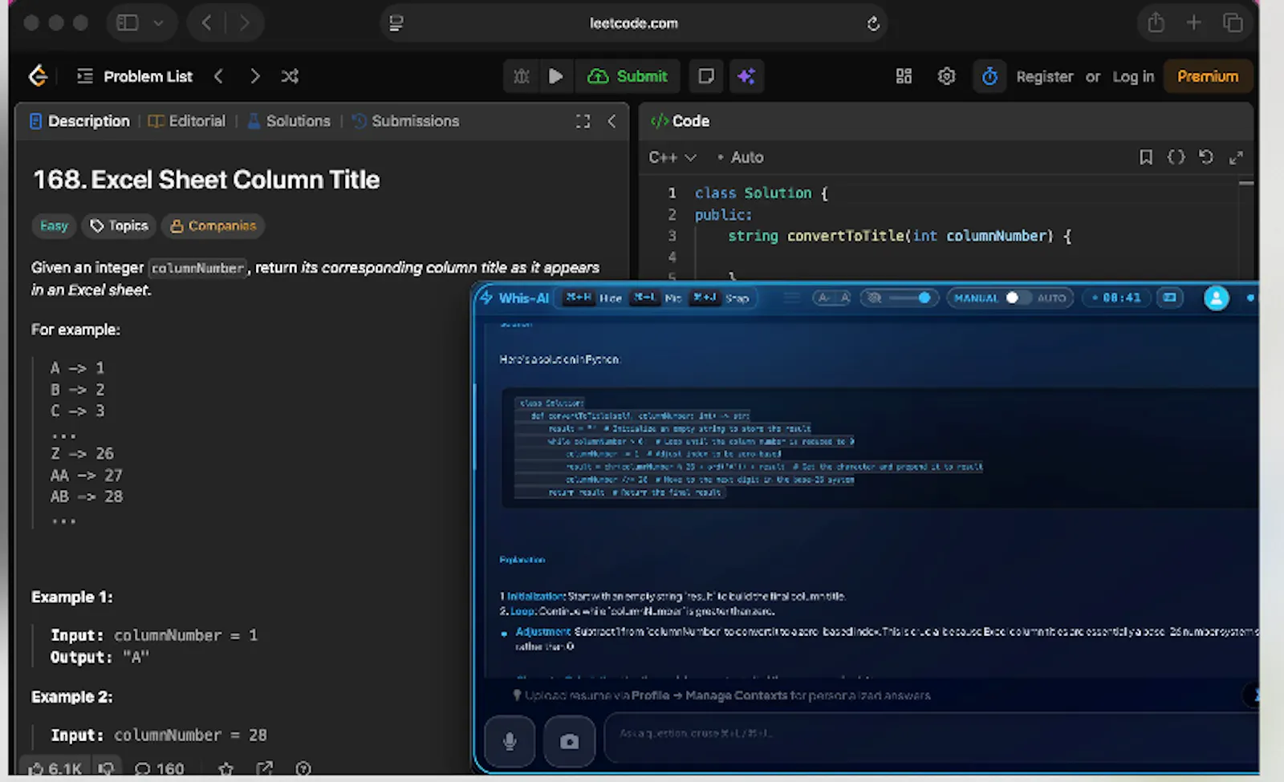Open the Whis-AI profile avatar

[1217, 298]
